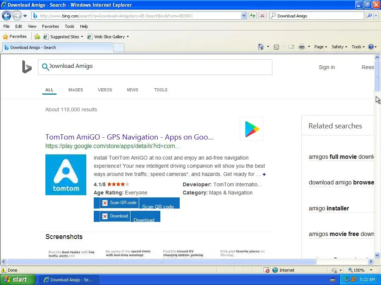
Task: Click the Home icon in command bar
Action: 261,47
